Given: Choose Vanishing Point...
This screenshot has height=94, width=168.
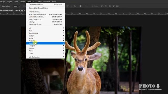Looking at the screenshot, I should [45, 24].
